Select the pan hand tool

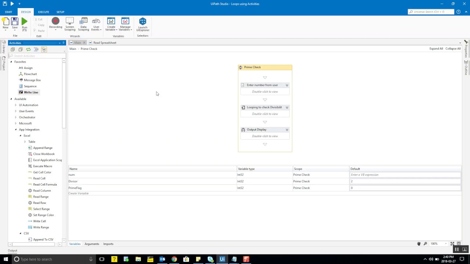[419, 243]
